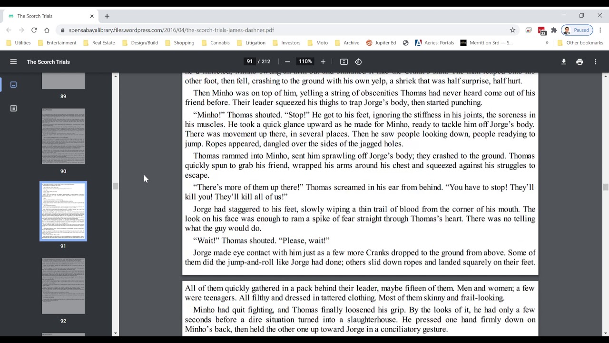Open Chrome's customize and control menu
609x343 pixels.
coord(600,30)
